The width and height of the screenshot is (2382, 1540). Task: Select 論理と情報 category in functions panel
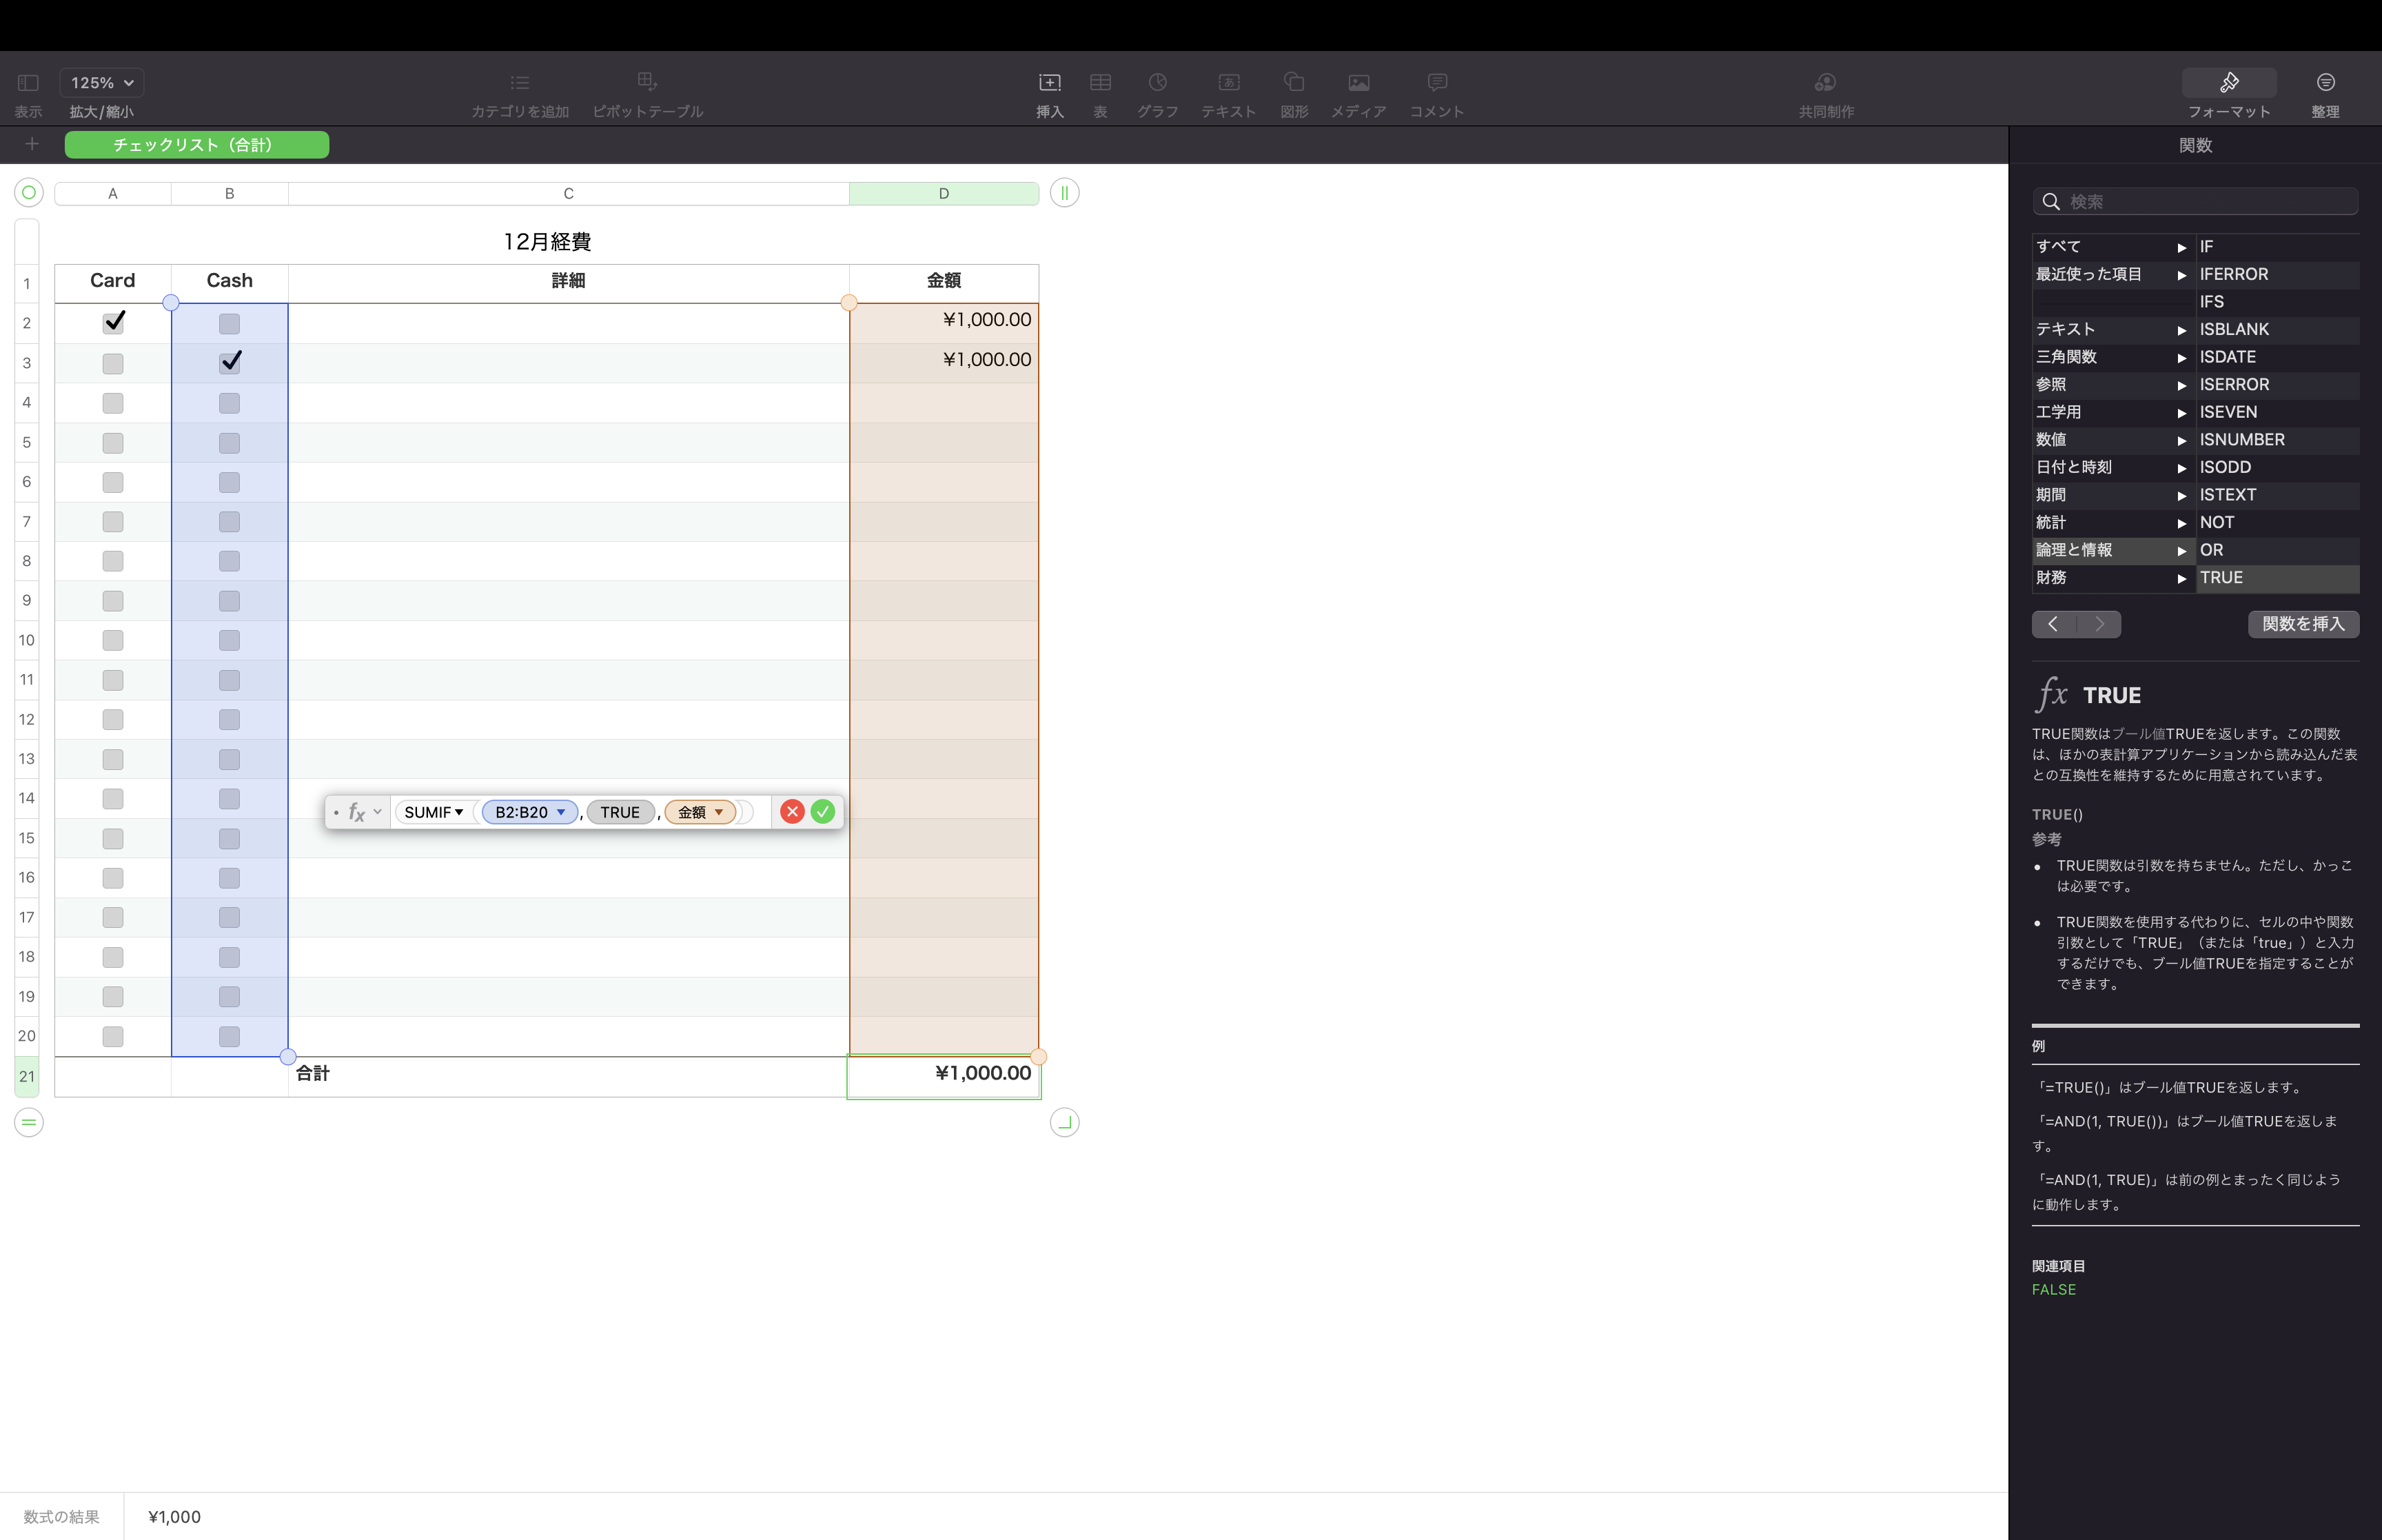tap(2077, 550)
